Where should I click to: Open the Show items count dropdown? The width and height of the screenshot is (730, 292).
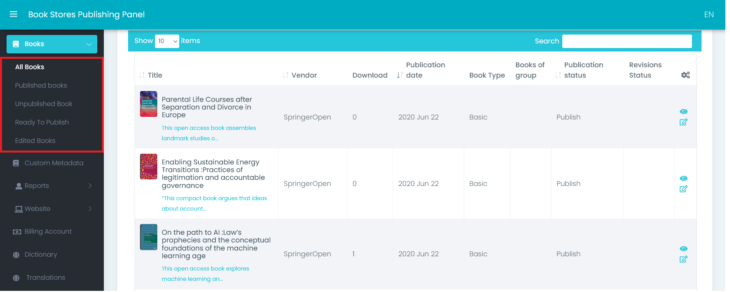coord(167,41)
